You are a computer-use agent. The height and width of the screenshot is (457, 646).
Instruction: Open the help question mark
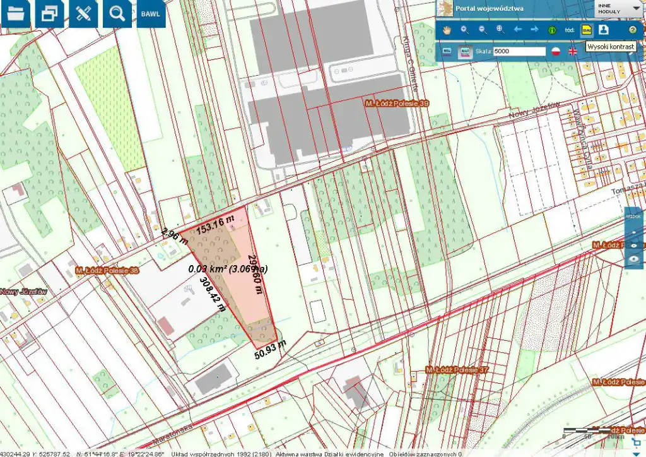click(x=633, y=30)
